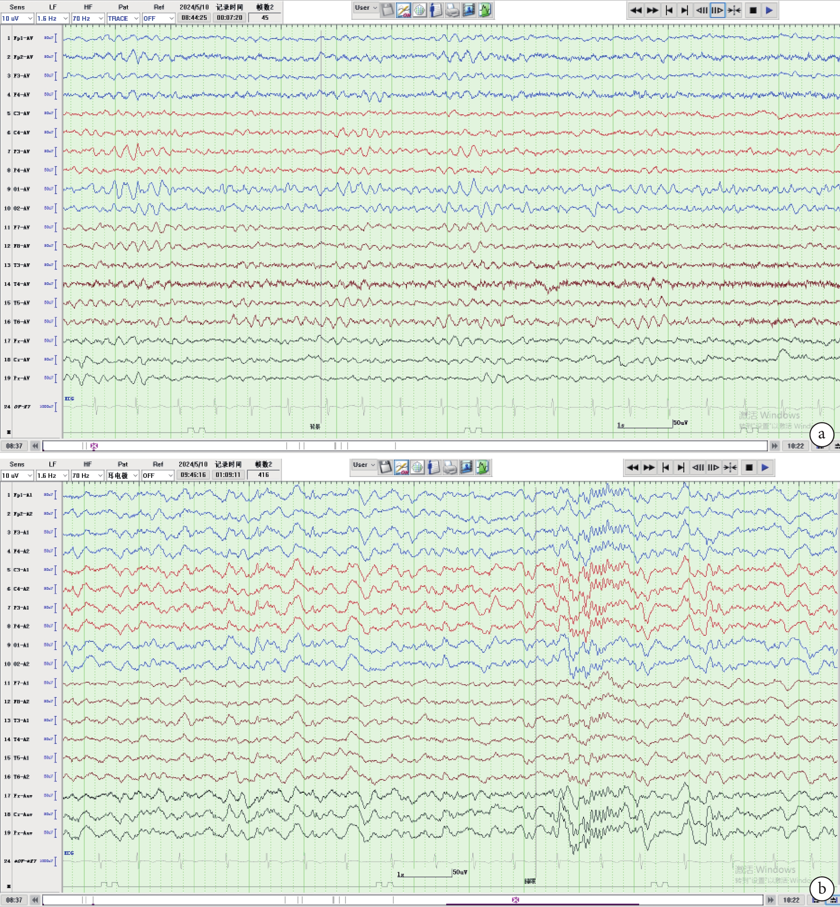Image resolution: width=840 pixels, height=907 pixels.
Task: Play the EEG recording in panel b
Action: pyautogui.click(x=765, y=467)
